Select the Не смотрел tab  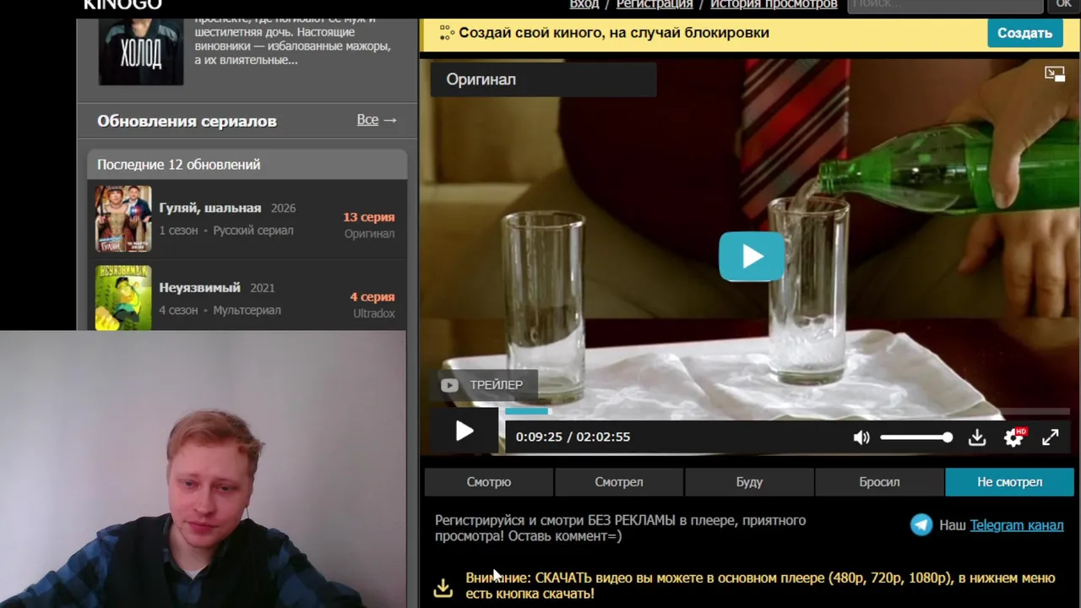(1009, 482)
